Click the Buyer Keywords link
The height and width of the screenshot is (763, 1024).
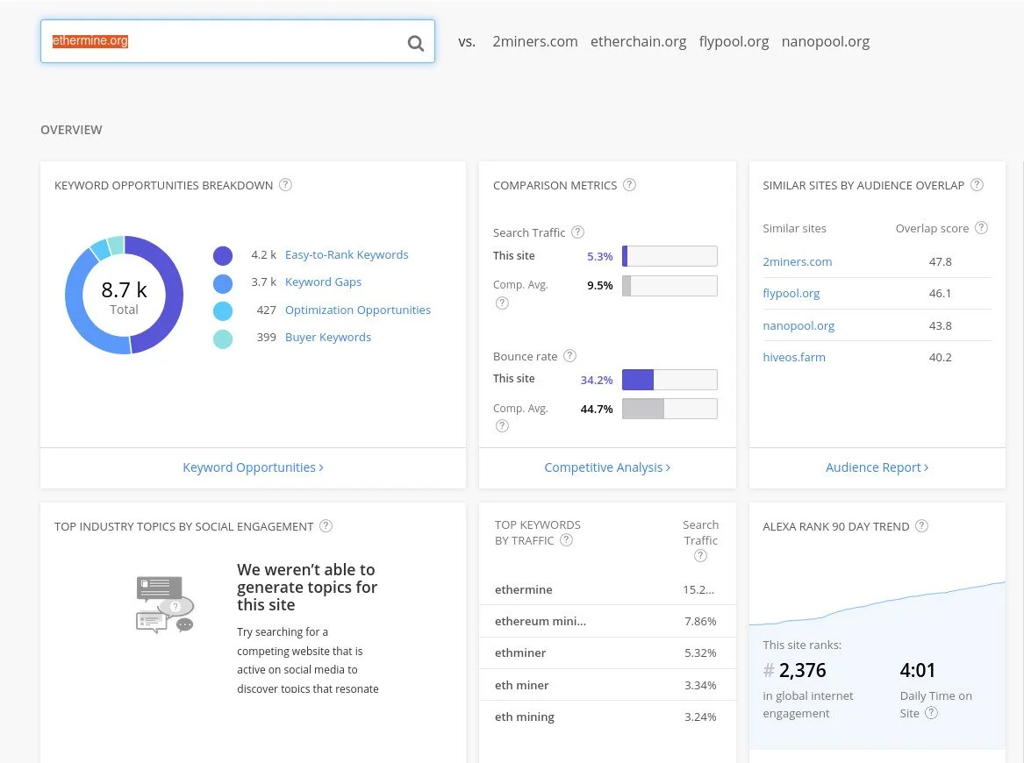[x=328, y=337]
